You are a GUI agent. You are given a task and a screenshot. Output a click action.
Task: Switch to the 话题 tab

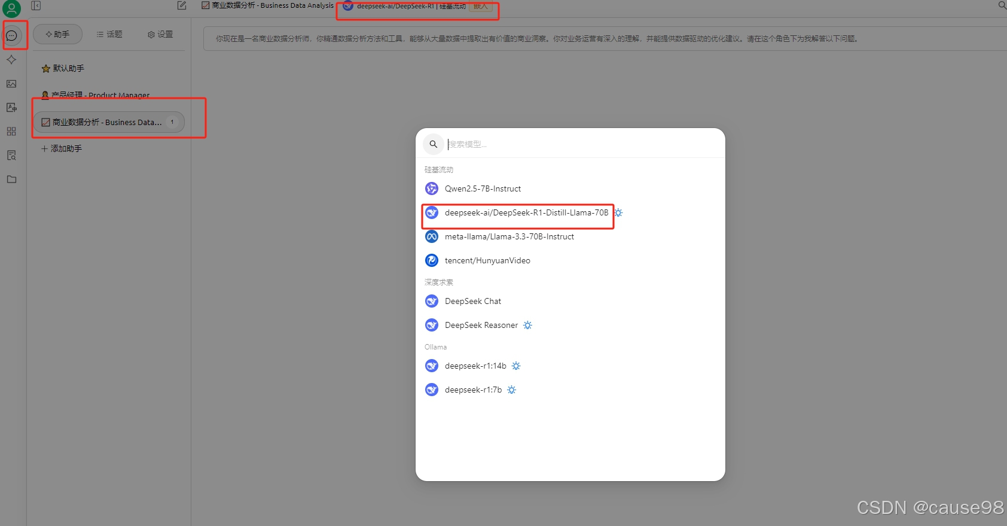(109, 34)
